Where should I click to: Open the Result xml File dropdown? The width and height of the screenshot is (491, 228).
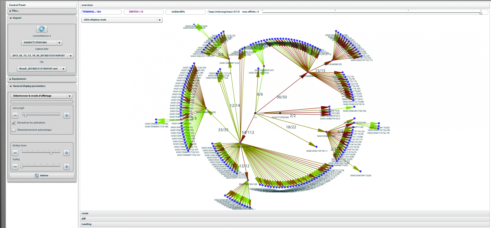[64, 69]
